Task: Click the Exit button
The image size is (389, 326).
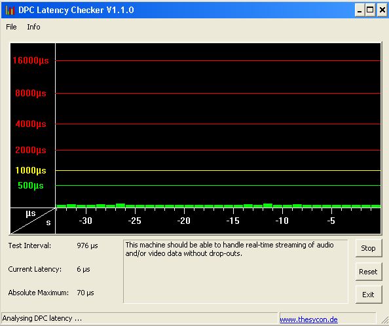Action: 369,295
